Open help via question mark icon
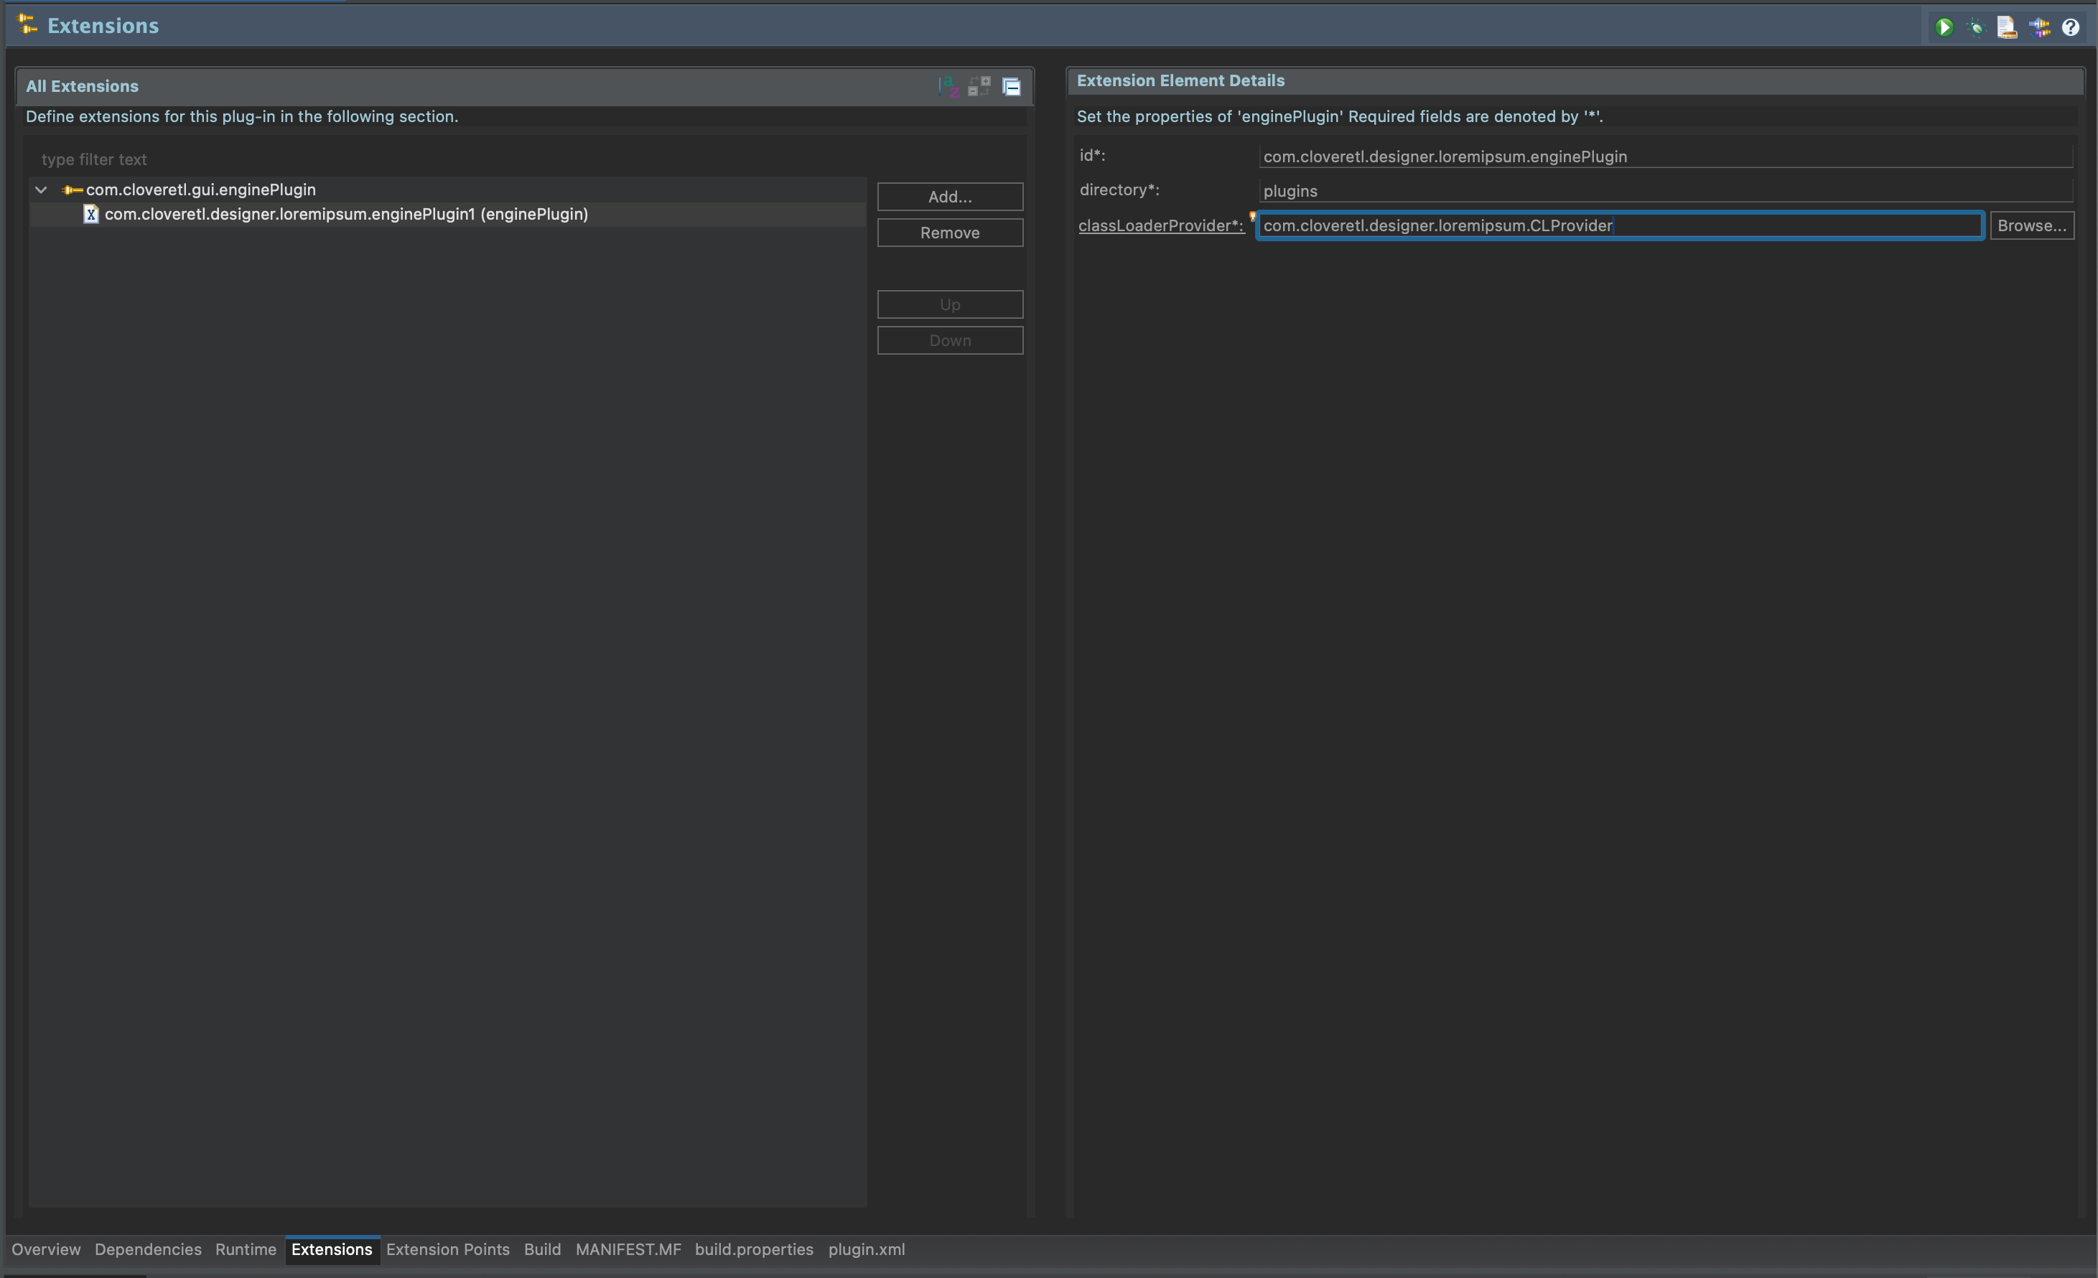 (x=2071, y=27)
